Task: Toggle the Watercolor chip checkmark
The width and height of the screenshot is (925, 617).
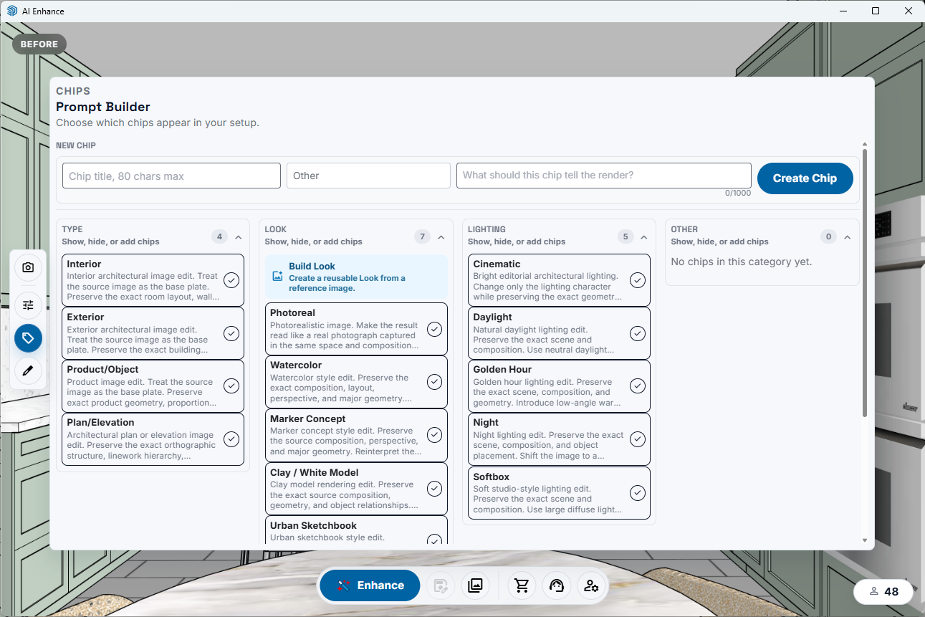Action: pyautogui.click(x=434, y=382)
